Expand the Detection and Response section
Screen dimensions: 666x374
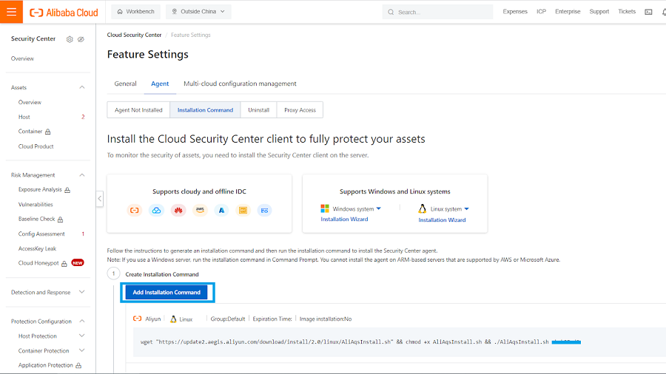[x=81, y=293]
